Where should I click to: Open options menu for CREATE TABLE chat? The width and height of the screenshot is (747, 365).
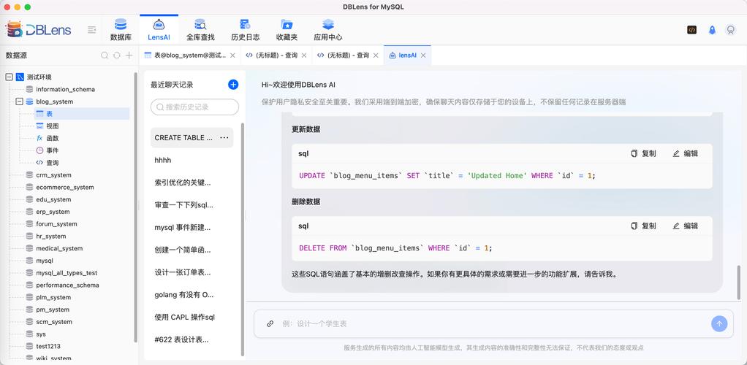coord(224,137)
